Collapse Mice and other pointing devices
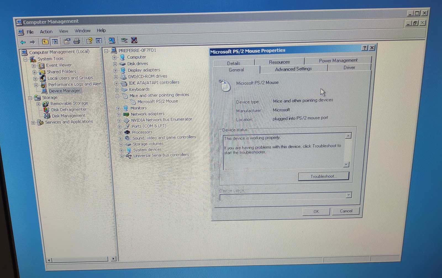Screen dimensions: 442x278 (x=117, y=96)
